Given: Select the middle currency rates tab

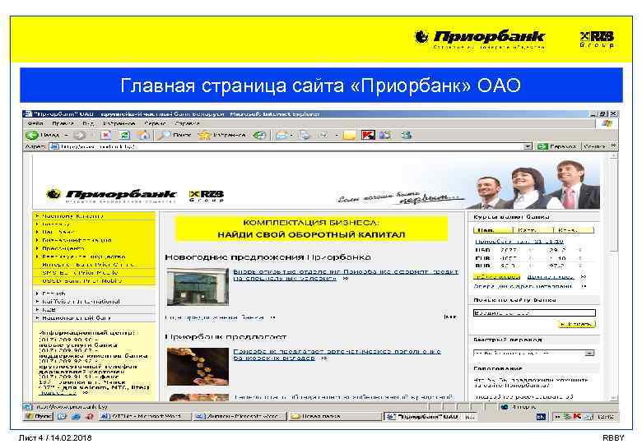Looking at the screenshot, I should [x=533, y=230].
